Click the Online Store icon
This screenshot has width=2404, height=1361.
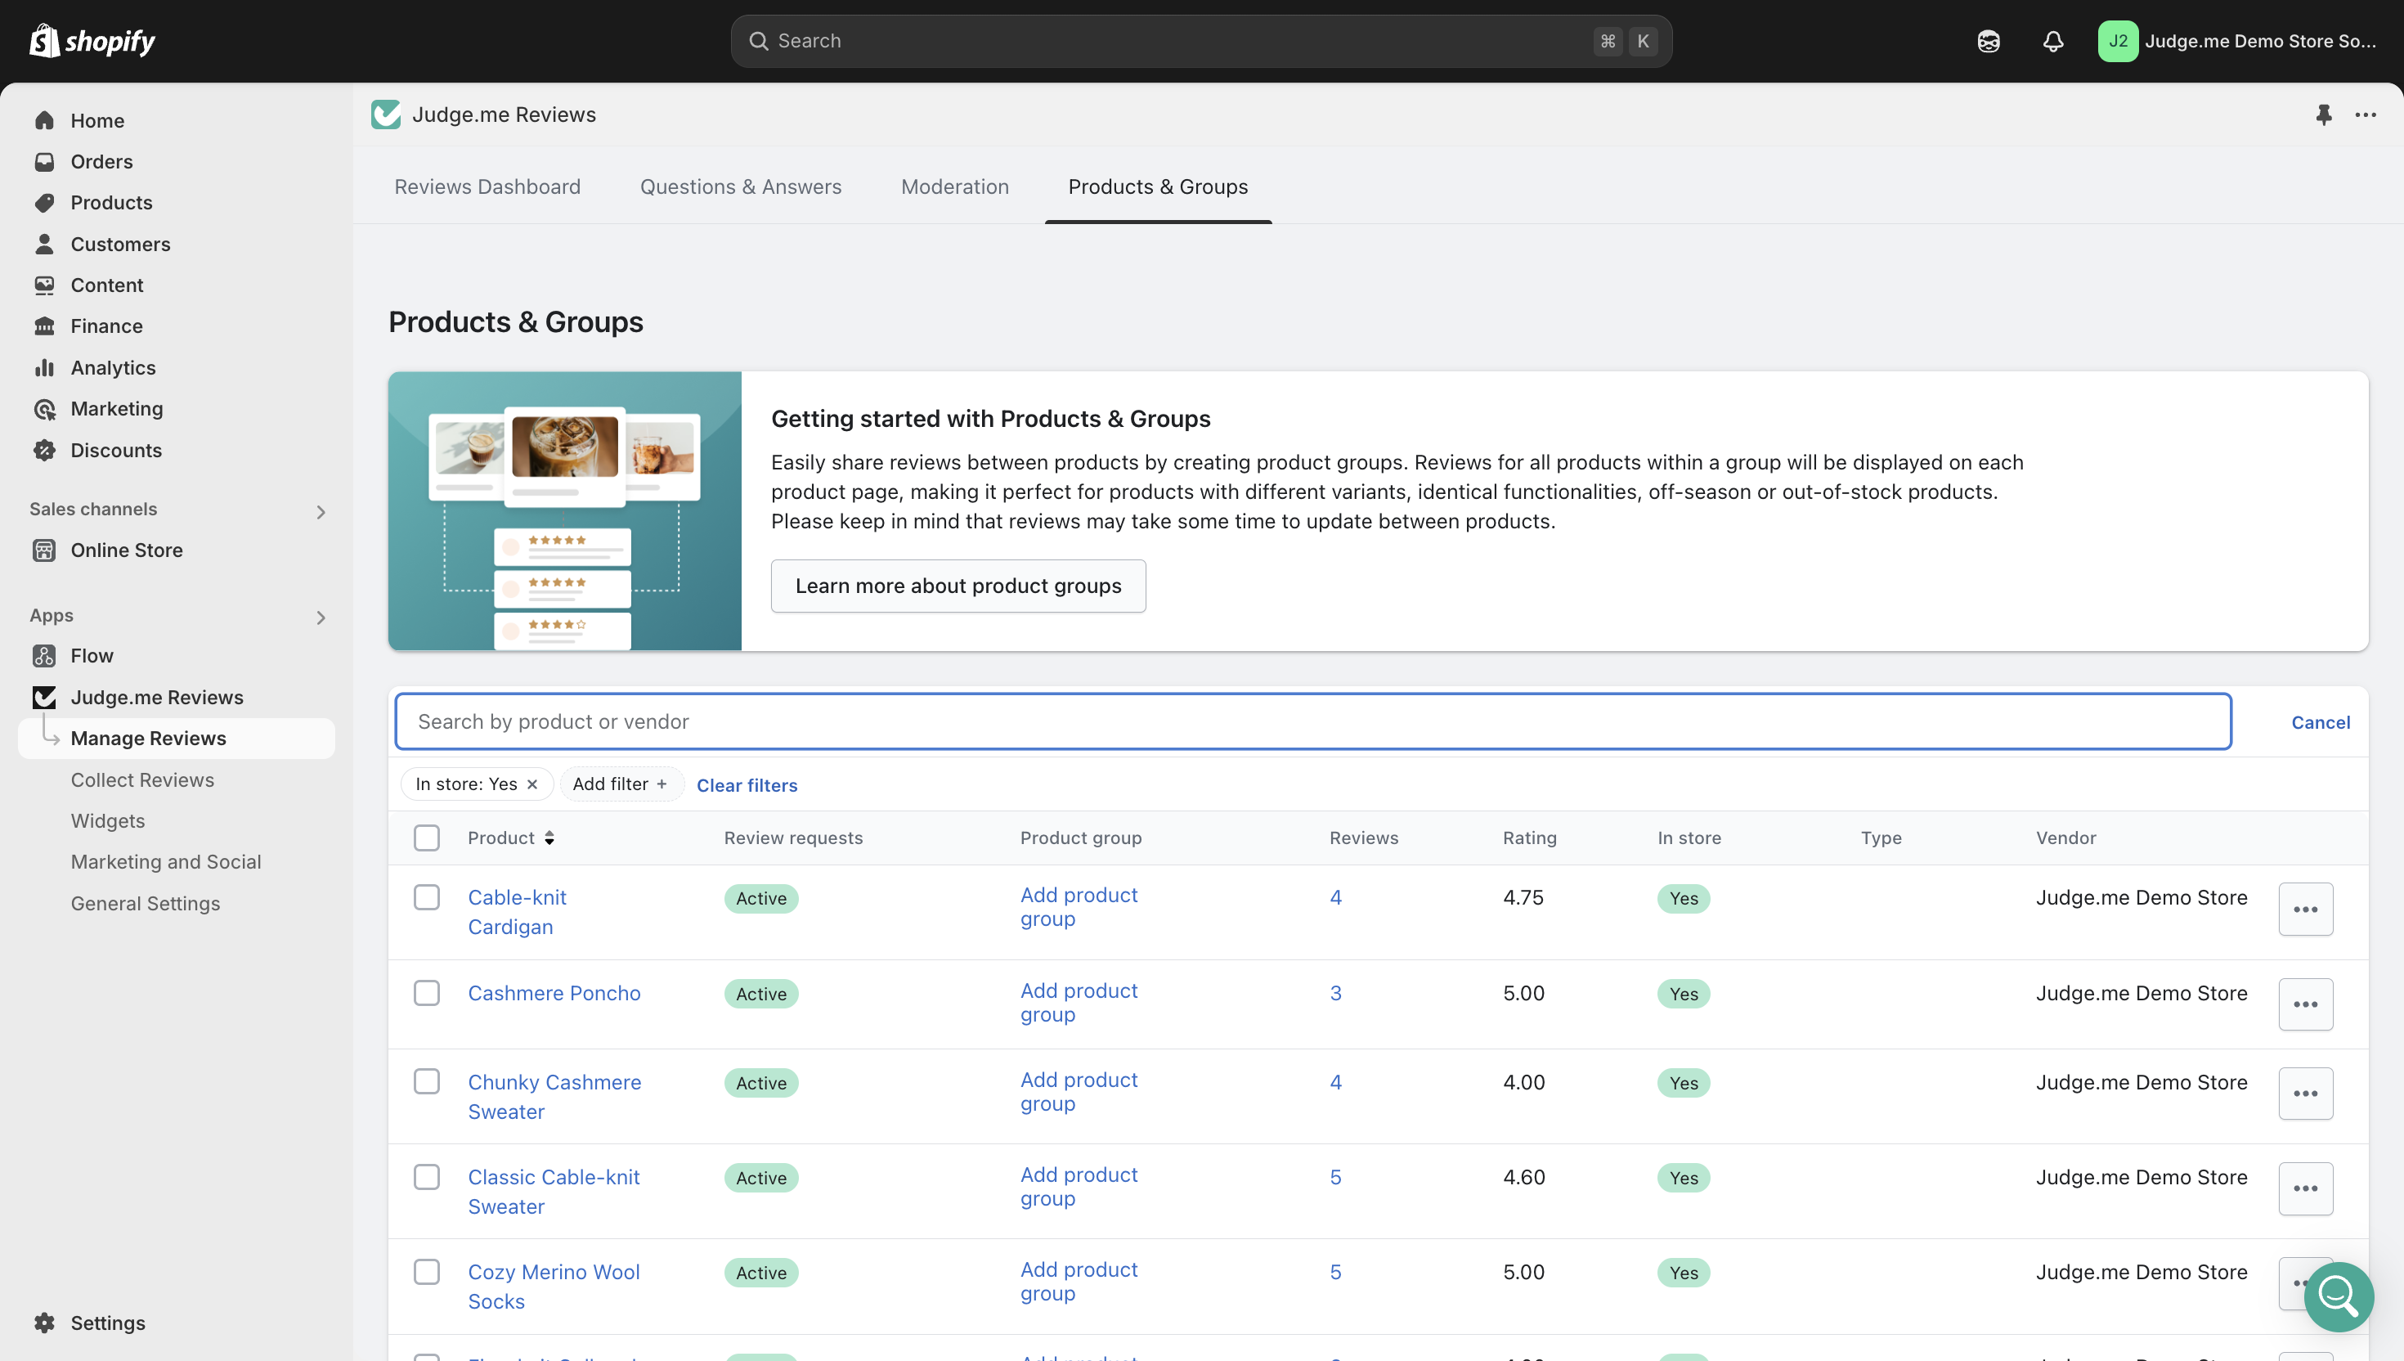pyautogui.click(x=44, y=550)
